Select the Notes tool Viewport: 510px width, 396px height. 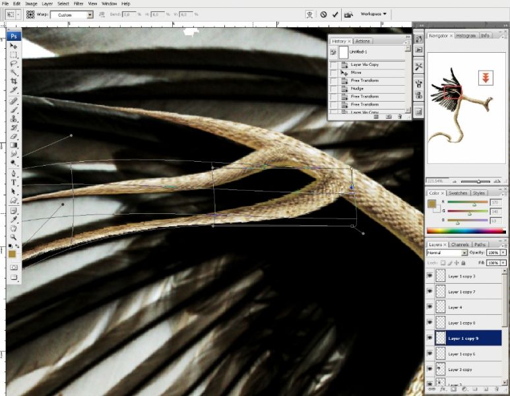[x=13, y=211]
